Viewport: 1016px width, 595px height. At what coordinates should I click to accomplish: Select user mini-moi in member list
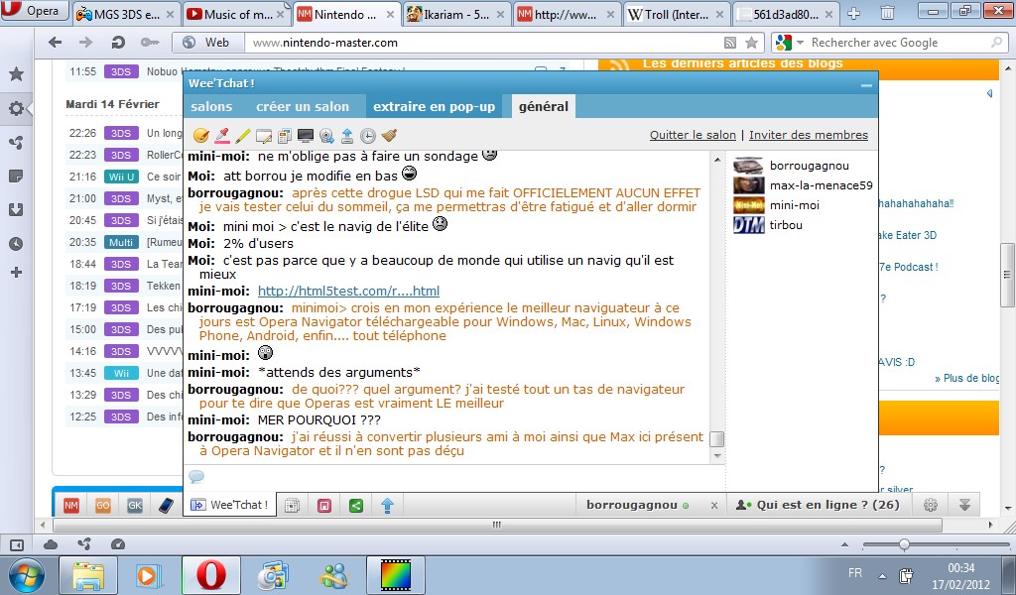pos(776,205)
